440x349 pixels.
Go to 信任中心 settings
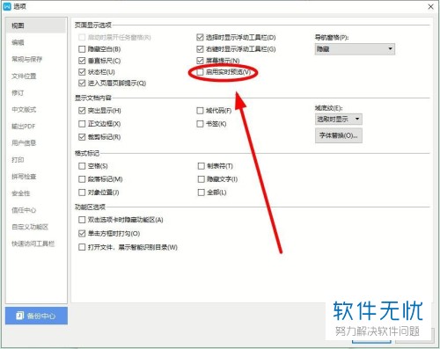coord(24,210)
